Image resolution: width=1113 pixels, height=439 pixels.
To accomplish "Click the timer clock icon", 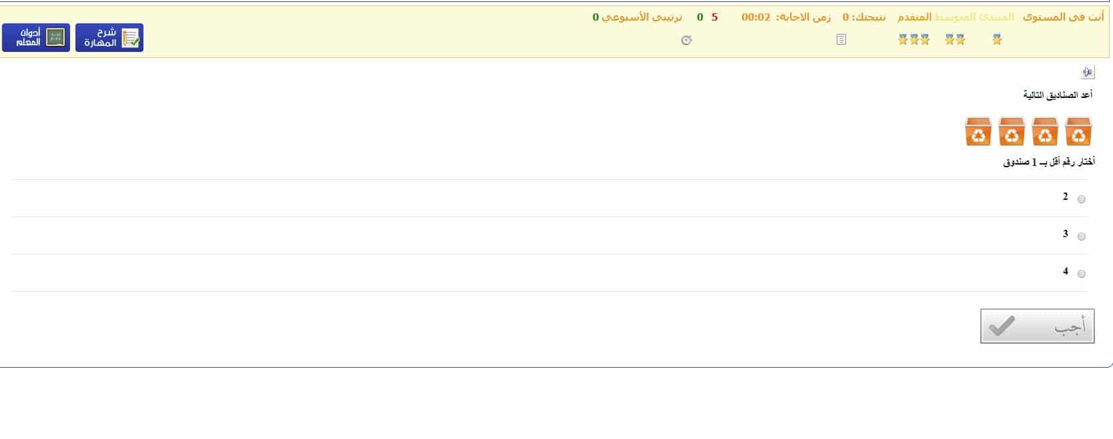I will [x=686, y=41].
